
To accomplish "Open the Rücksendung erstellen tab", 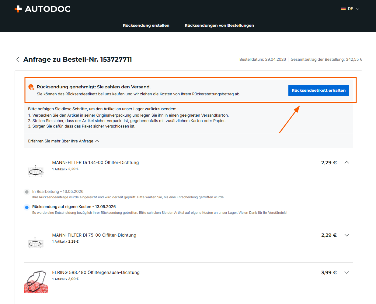I will 146,26.
